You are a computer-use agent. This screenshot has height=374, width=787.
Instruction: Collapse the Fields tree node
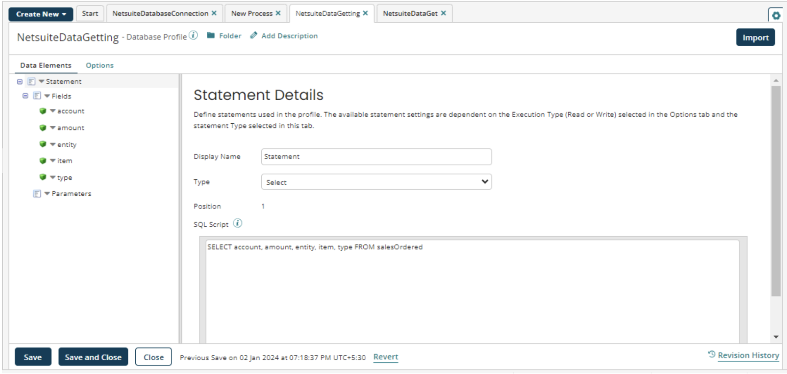[x=25, y=96]
